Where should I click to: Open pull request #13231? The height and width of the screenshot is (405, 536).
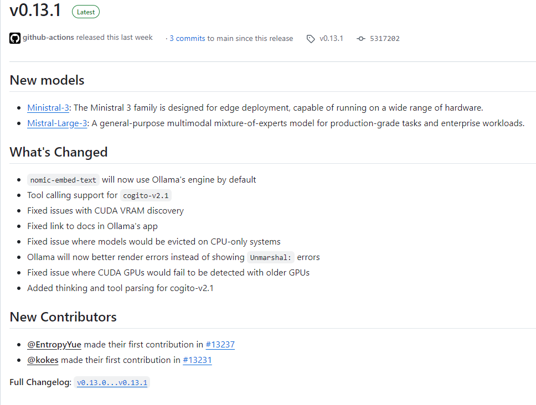[x=197, y=360]
